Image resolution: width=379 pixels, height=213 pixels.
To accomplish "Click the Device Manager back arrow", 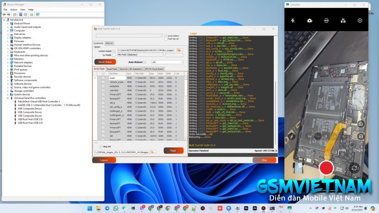I will 4,14.
